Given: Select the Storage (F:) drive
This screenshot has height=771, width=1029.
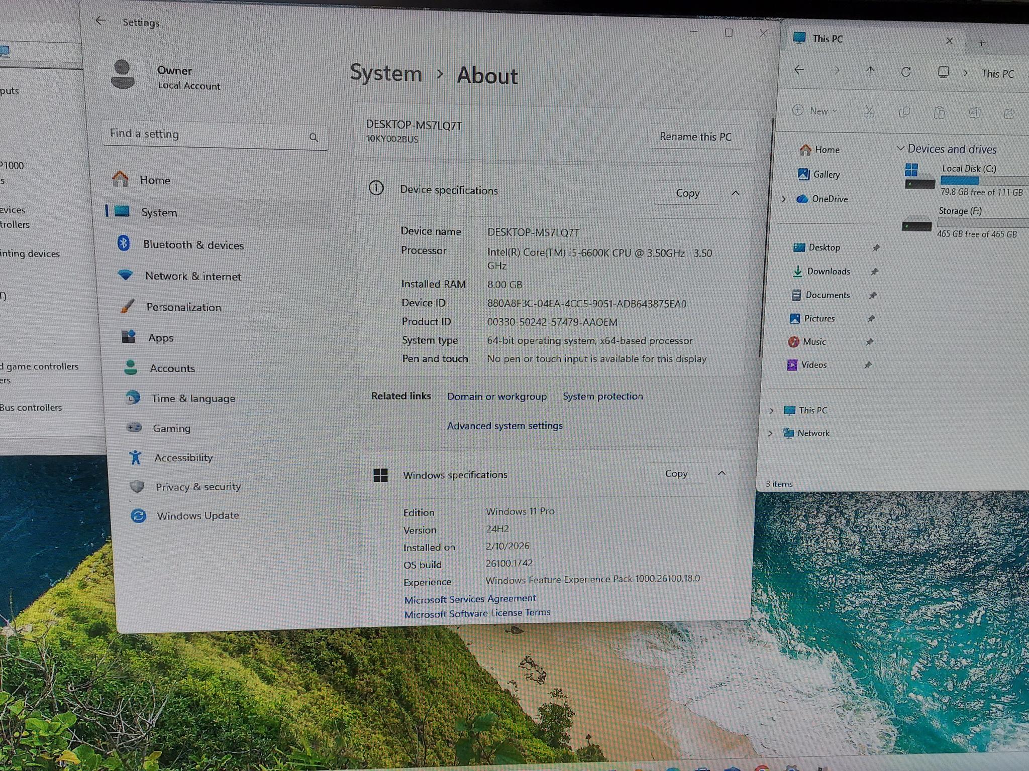Looking at the screenshot, I should [964, 222].
